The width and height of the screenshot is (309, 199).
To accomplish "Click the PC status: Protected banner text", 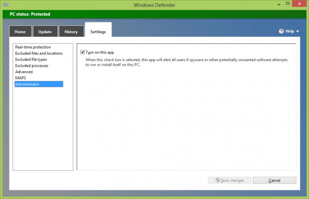I will click(x=30, y=14).
